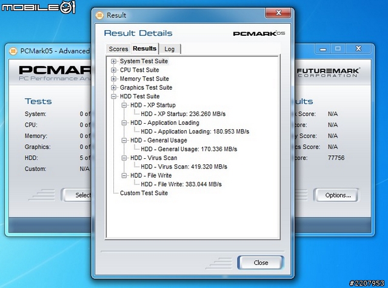This screenshot has height=288, width=388.
Task: Expand the Graphics Test Suite node
Action: click(x=113, y=87)
